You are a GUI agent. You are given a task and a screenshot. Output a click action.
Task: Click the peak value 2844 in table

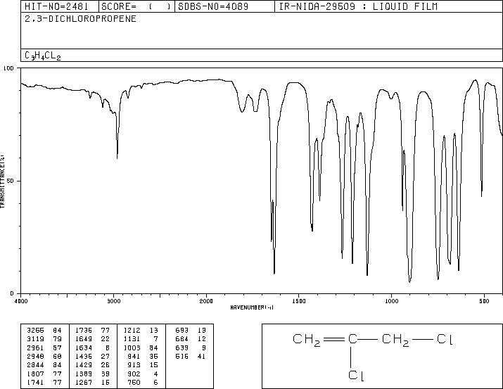[x=35, y=365]
